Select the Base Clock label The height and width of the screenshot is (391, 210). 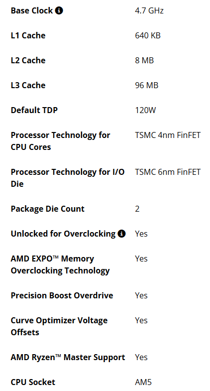coord(32,10)
